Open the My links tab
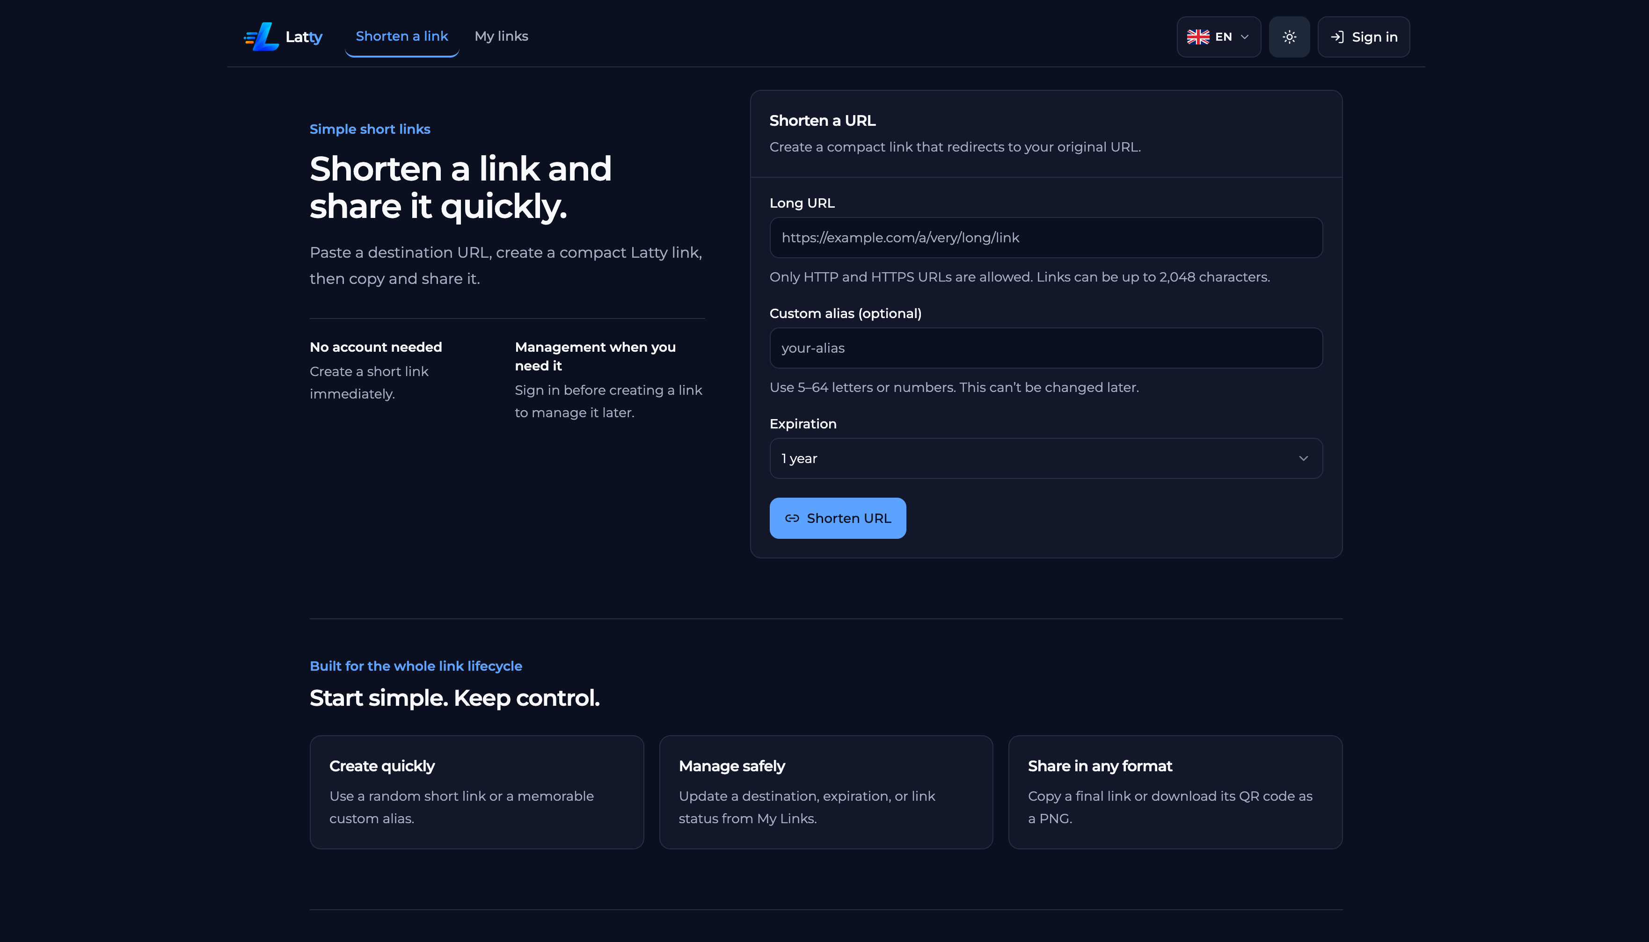This screenshot has height=942, width=1649. 502,36
